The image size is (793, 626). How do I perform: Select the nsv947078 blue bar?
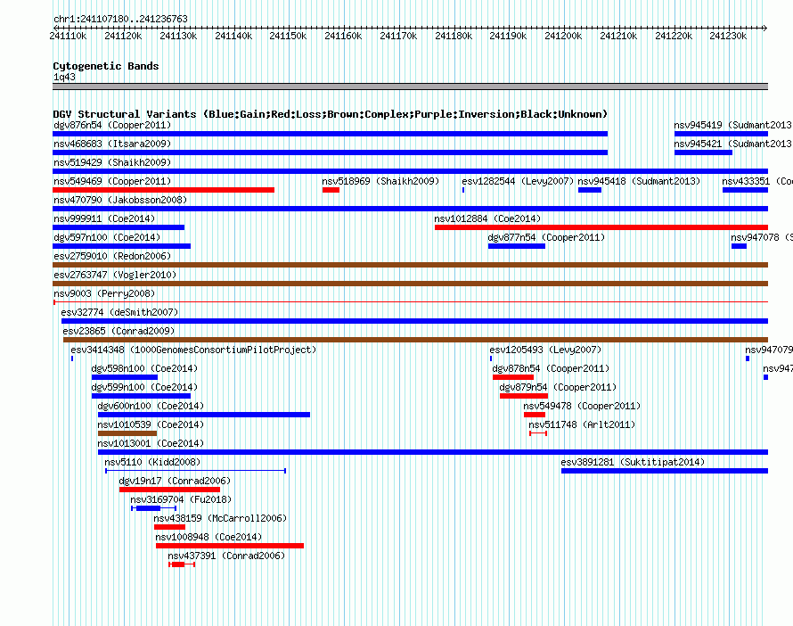coord(739,246)
